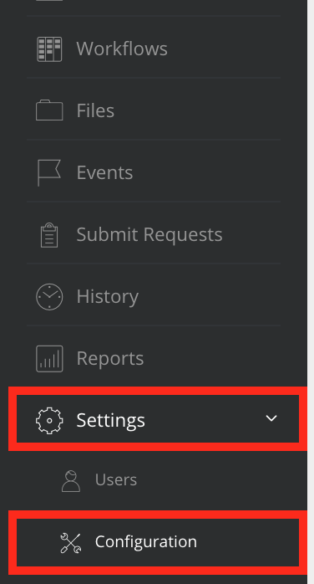
Task: Click the partially visible top sidebar icon
Action: coord(49,1)
